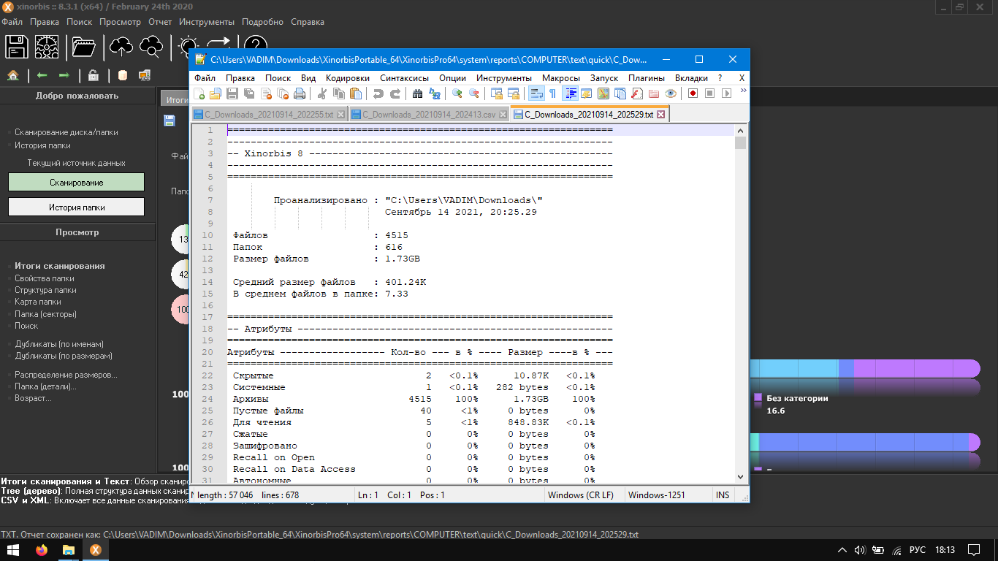Toggle horizontal scroll synchronization icon
The image size is (998, 561).
coord(514,93)
